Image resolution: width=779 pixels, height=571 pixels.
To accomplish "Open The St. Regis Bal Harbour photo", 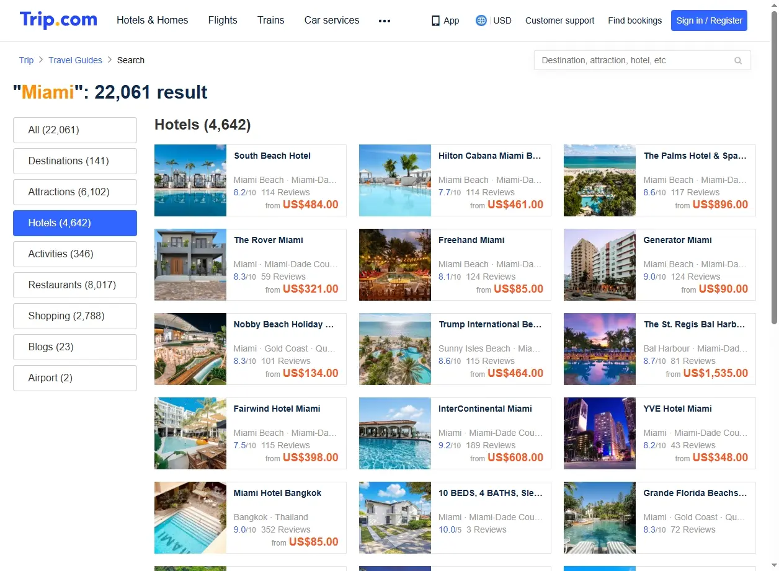I will (x=600, y=349).
